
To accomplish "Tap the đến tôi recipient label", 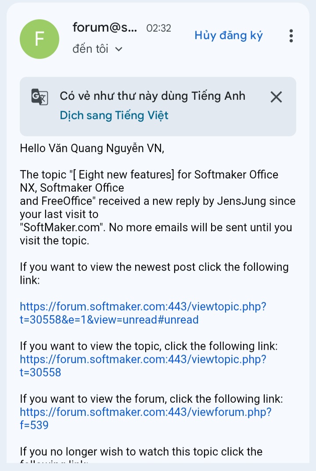I will click(x=90, y=49).
